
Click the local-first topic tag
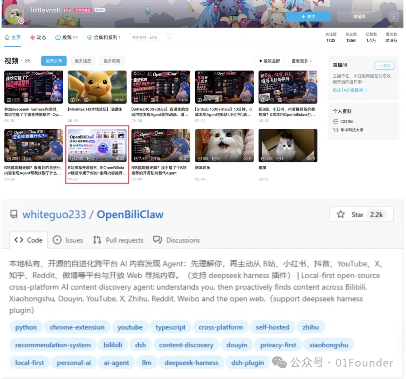30,363
